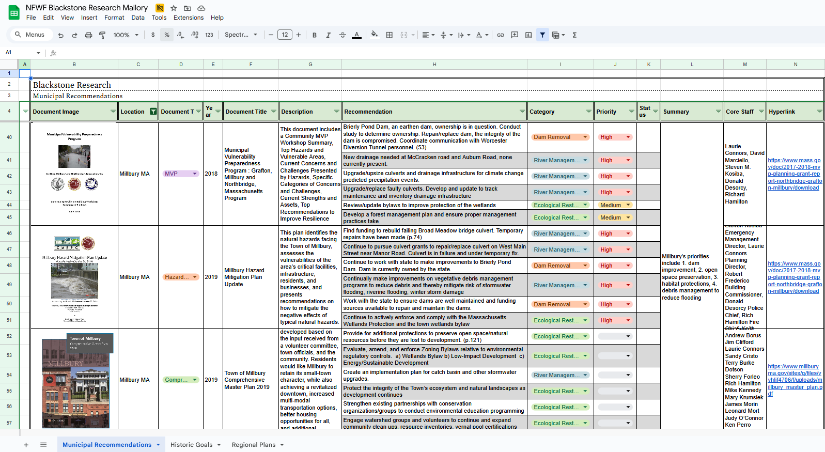Open the borders tool
The image size is (825, 452).
tap(390, 35)
